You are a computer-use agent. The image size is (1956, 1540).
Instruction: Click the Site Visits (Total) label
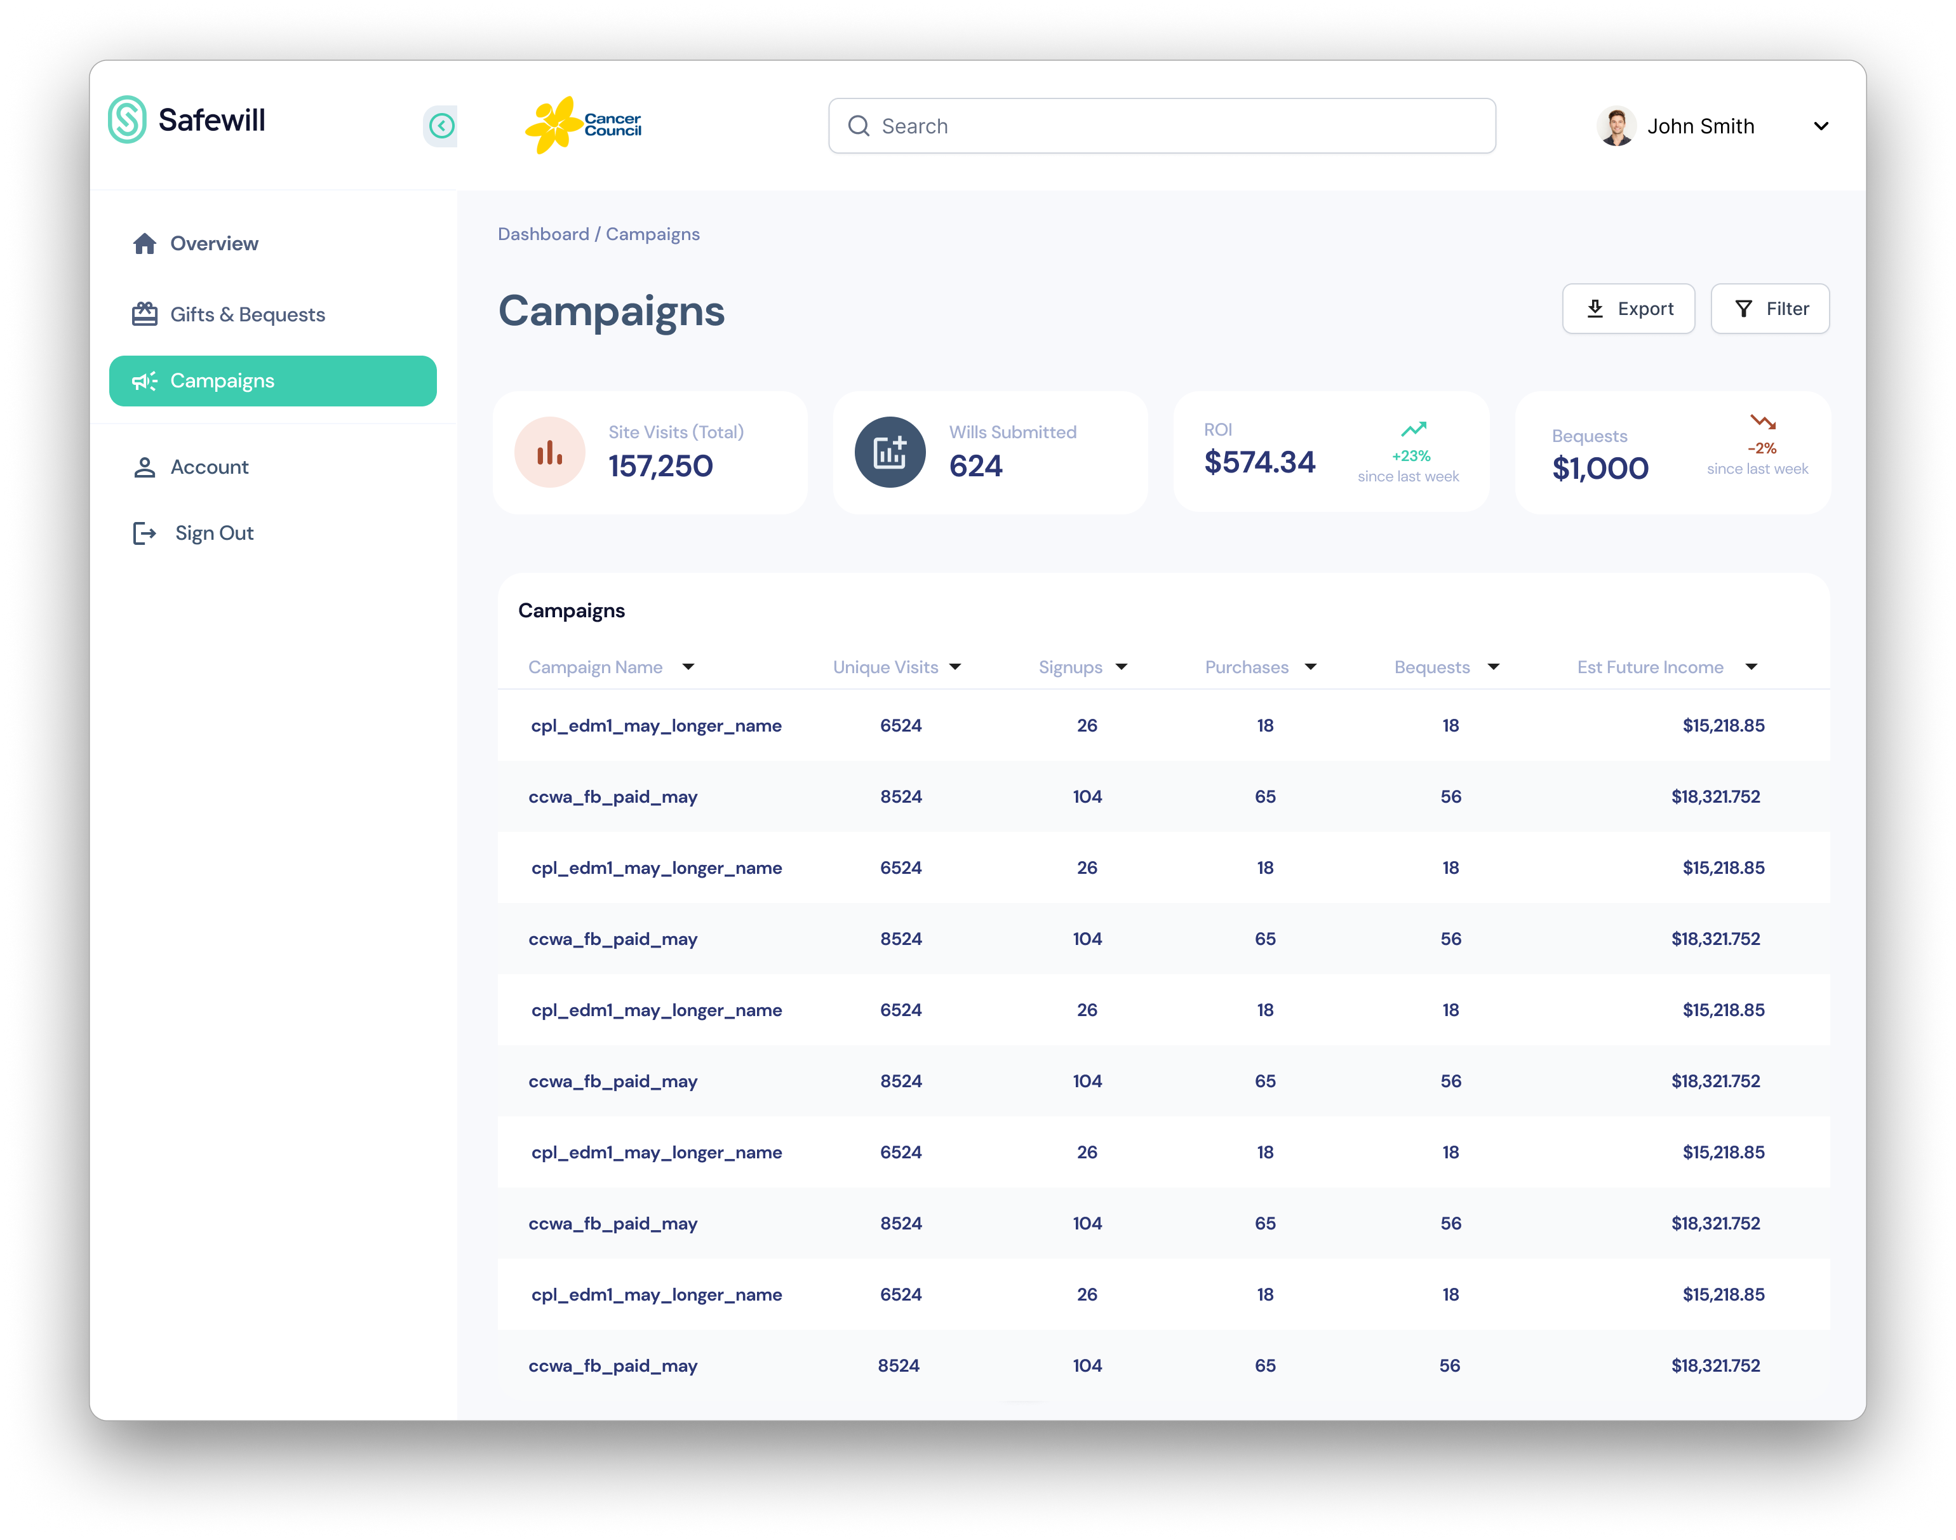[676, 432]
